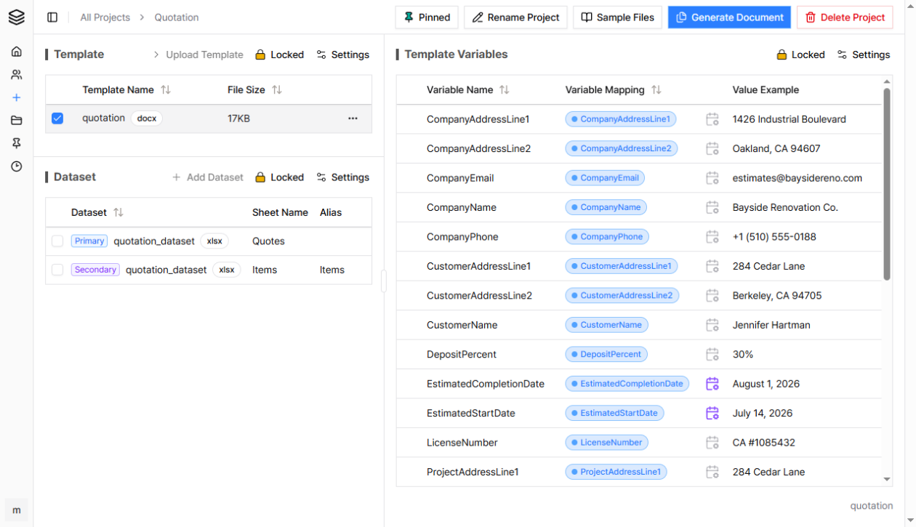Viewport: 916px width, 527px height.
Task: Click value 'estimates@baysidereno.com'
Action: 798,178
